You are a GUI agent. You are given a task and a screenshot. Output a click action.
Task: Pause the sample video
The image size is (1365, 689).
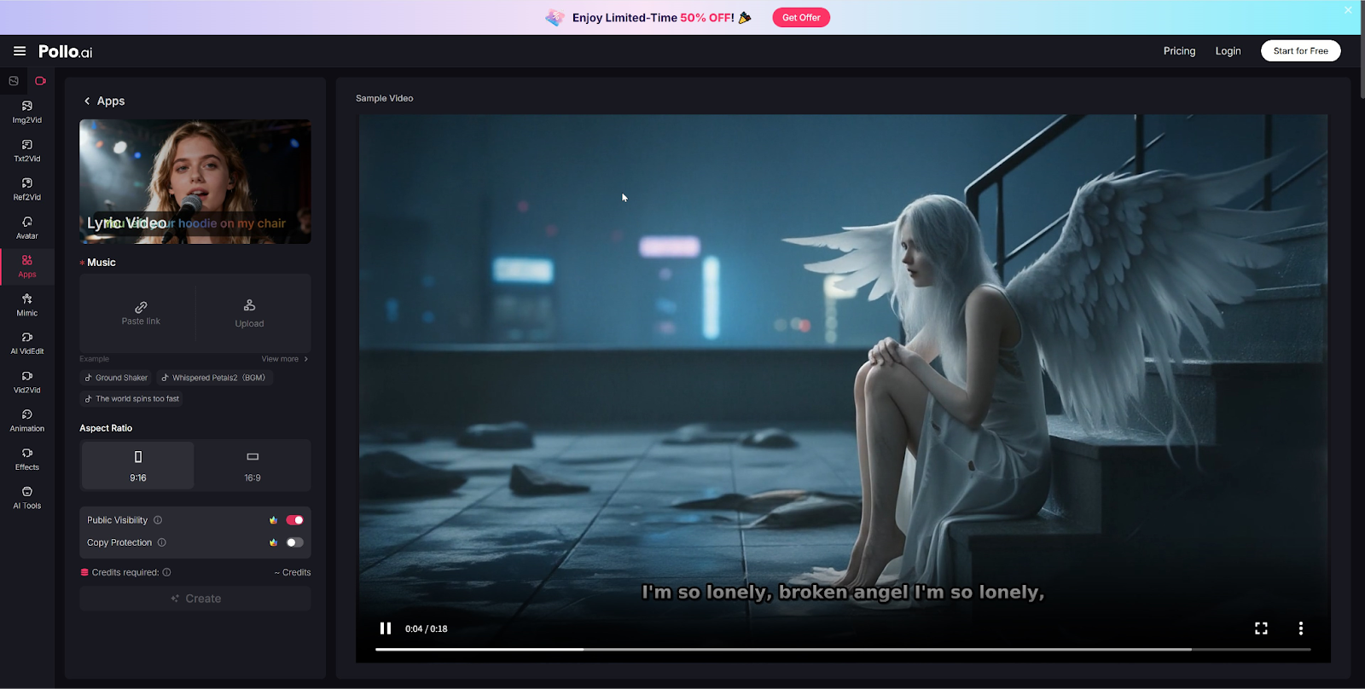coord(386,628)
